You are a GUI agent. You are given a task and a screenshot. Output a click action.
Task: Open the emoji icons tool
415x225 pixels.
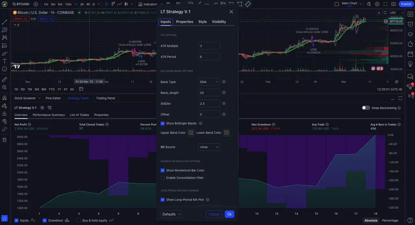pyautogui.click(x=5, y=69)
